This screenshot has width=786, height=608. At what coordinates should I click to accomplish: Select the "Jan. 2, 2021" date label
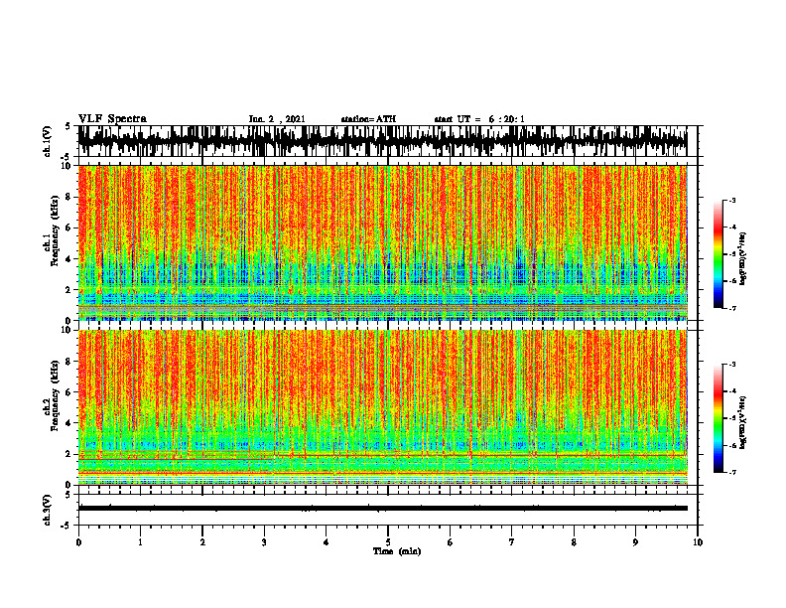point(277,119)
